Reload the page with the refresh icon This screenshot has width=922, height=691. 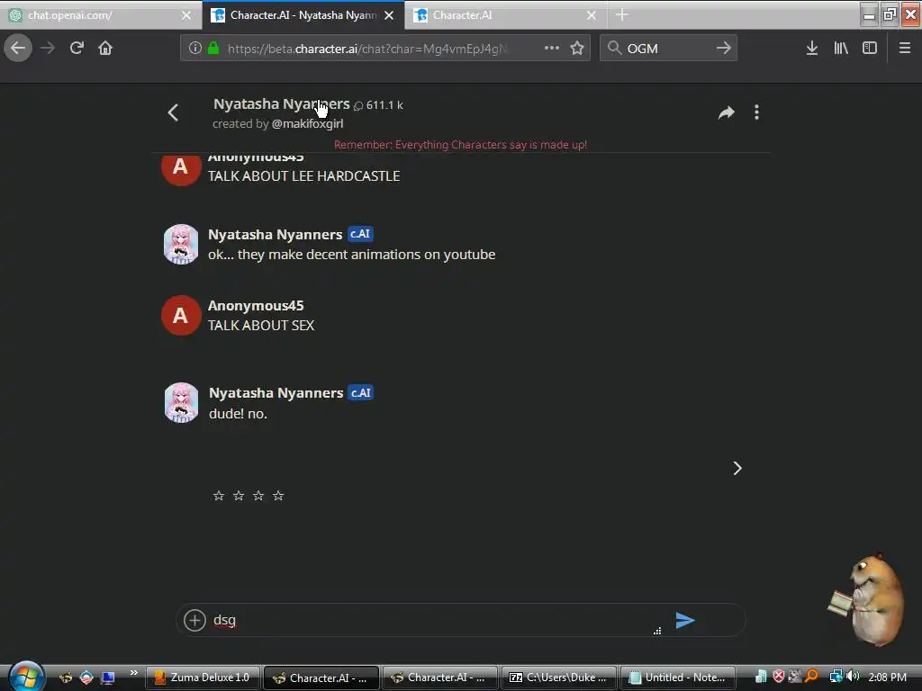point(77,49)
